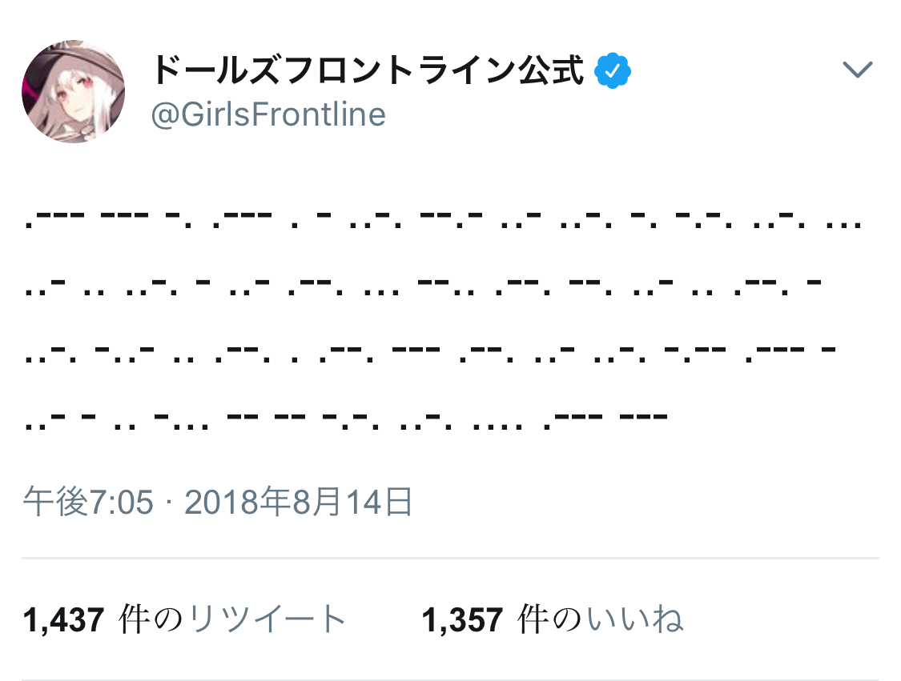901x681 pixels.
Task: Click the 1,357 likes count number
Action: point(464,619)
